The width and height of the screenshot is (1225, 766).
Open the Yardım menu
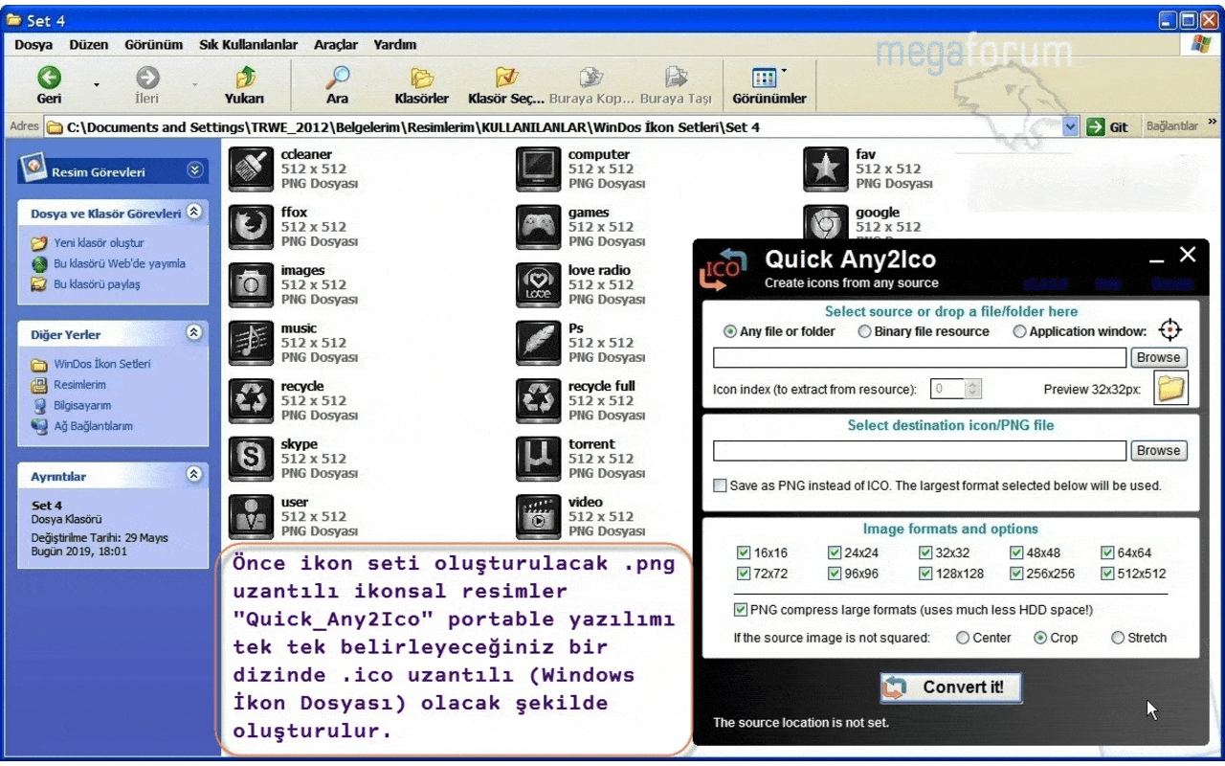click(x=394, y=44)
